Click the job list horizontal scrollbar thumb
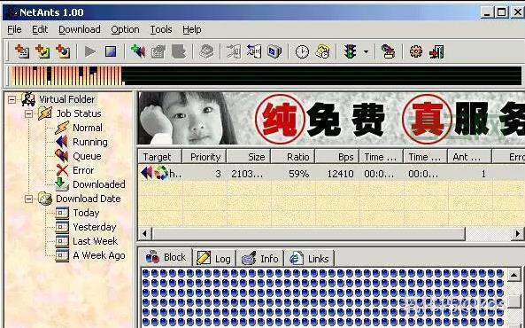 [x=308, y=233]
